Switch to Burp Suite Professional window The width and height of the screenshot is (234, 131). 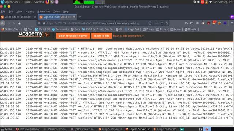(111, 129)
